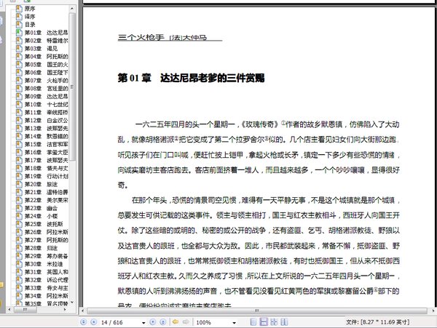
Task: Click the bookmark icon beside 第10章
Action: pos(19,104)
